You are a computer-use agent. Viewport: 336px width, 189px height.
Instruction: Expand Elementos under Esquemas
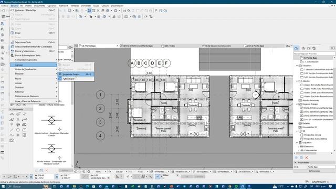tap(299, 146)
